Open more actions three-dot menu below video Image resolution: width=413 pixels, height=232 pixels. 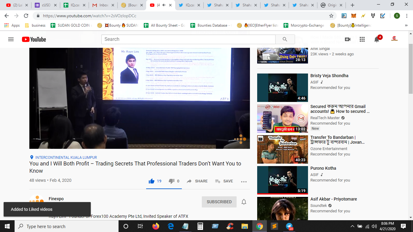[244, 181]
